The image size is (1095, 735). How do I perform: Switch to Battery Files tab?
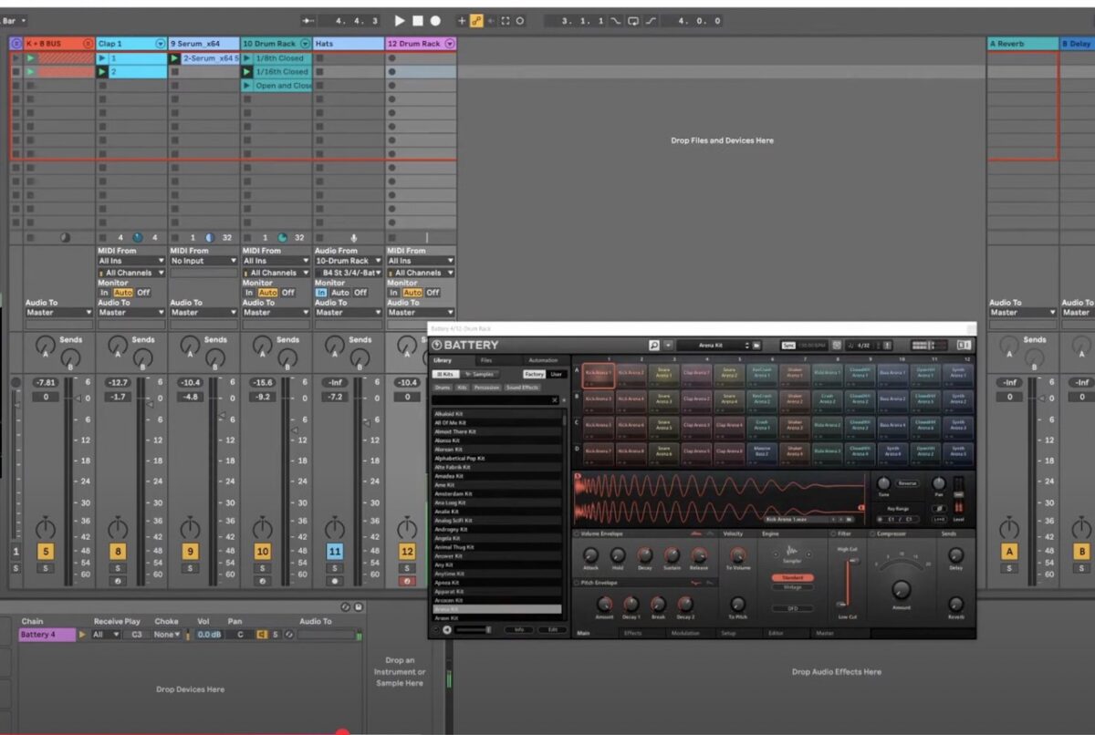point(485,360)
